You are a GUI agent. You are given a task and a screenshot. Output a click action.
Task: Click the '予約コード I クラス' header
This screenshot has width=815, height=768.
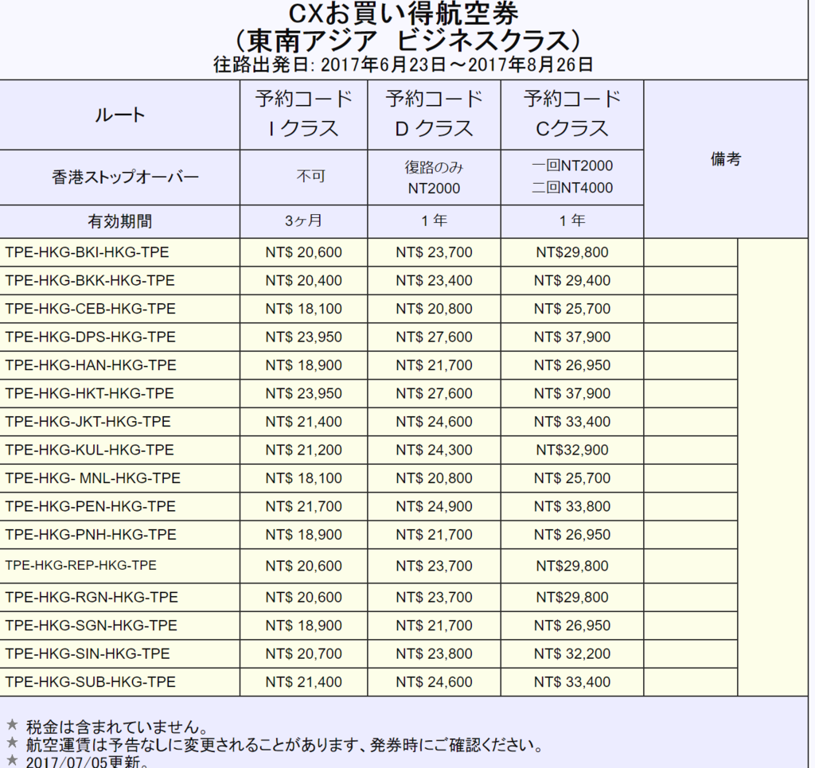click(303, 114)
